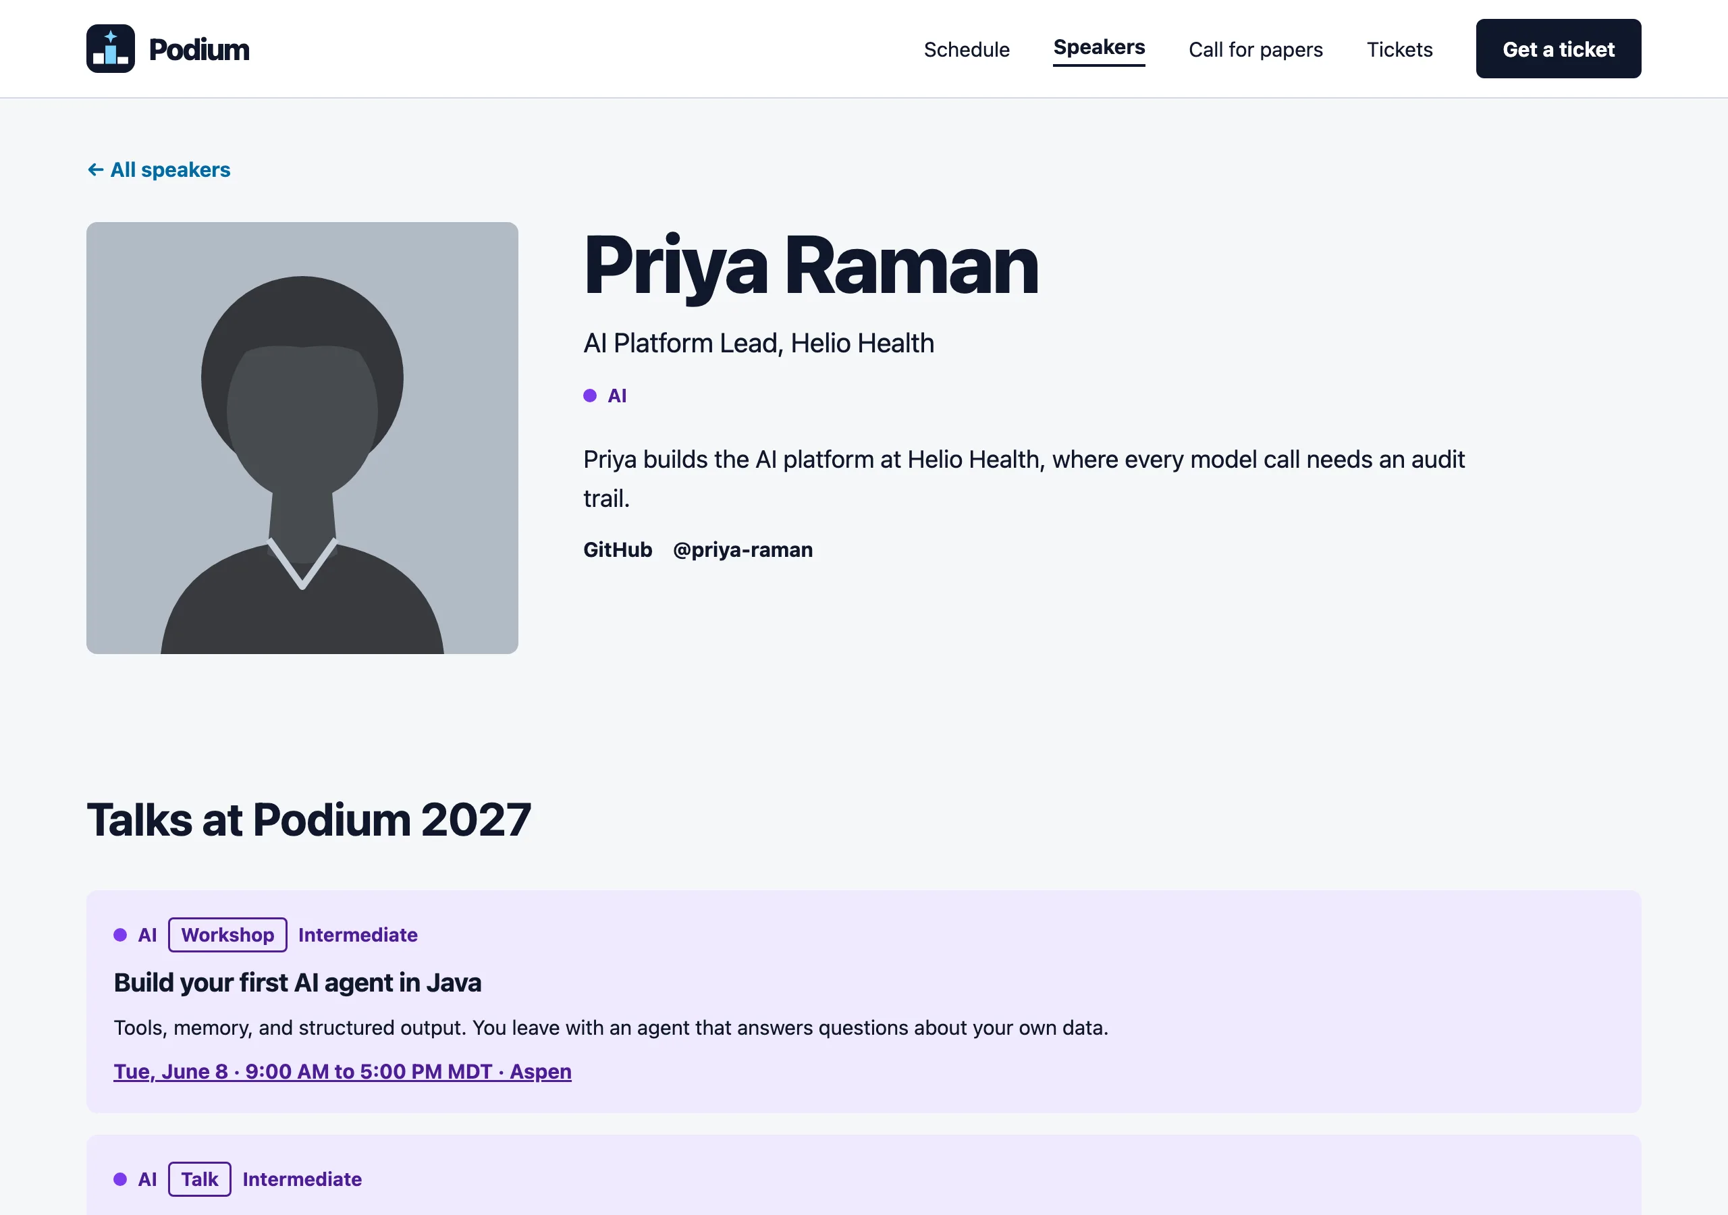Open the Tickets page
Viewport: 1728px width, 1215px height.
tap(1399, 50)
